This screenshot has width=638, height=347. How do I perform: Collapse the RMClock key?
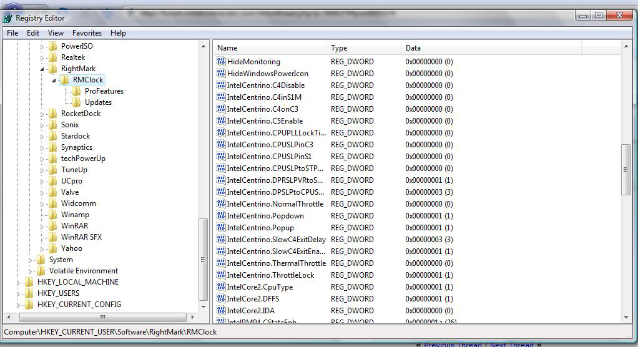[54, 81]
